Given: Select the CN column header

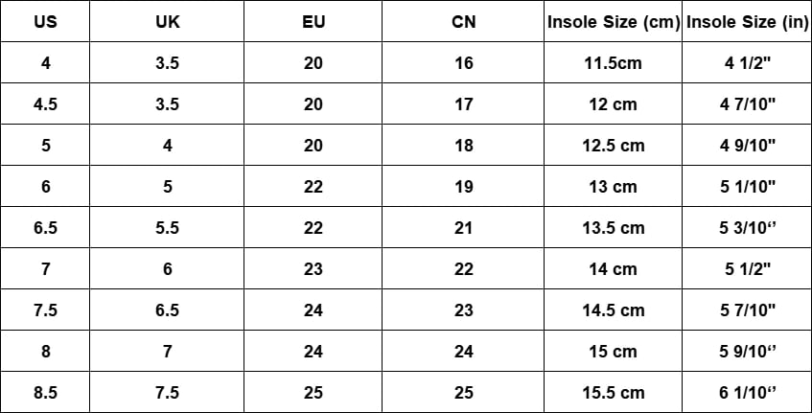Looking at the screenshot, I should point(463,22).
